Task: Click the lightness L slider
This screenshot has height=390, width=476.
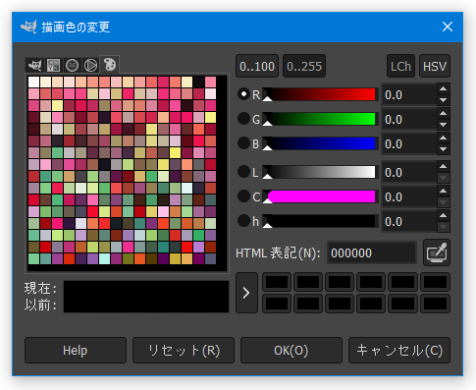Action: coord(321,172)
